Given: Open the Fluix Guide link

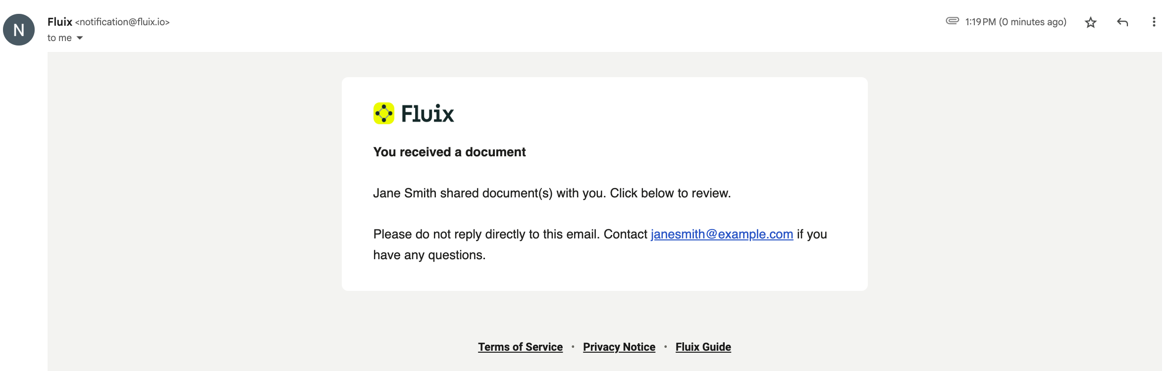Looking at the screenshot, I should tap(703, 347).
